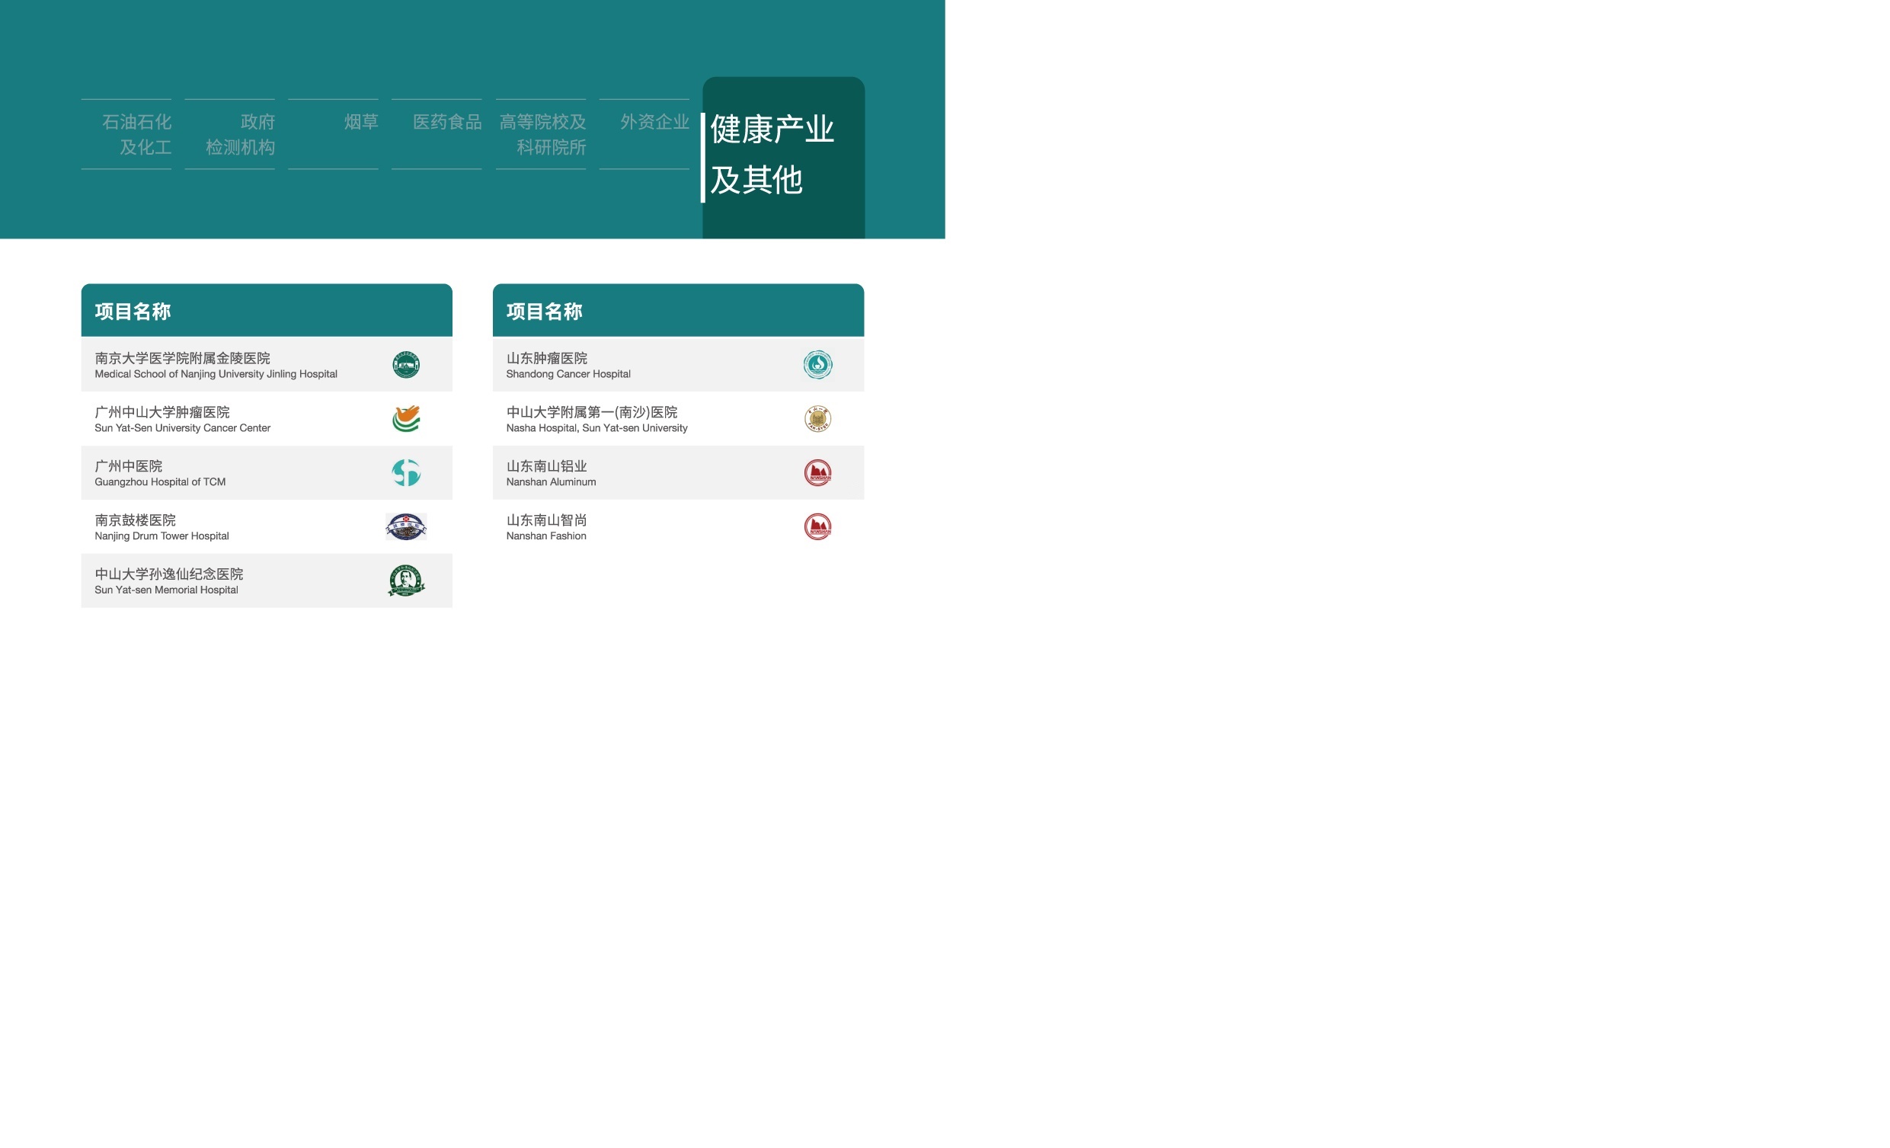1890x1148 pixels.
Task: Click the Shandong Cancer Hospital logo
Action: coord(817,364)
